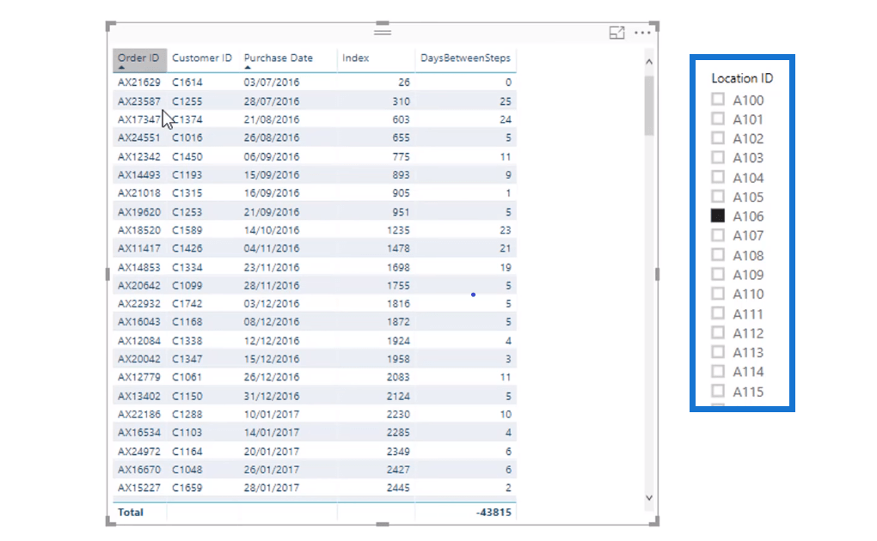
Task: Select customer C1253 cell
Action: point(187,212)
